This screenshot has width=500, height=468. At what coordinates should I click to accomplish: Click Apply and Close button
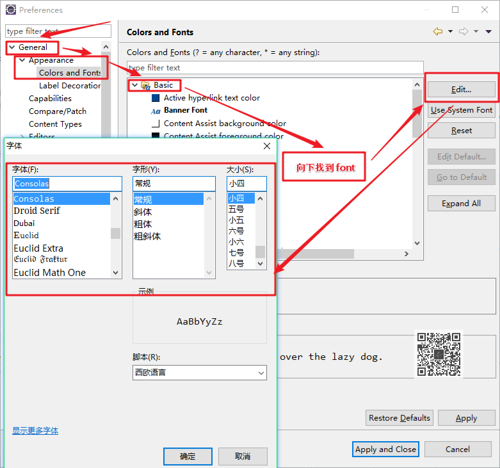(385, 449)
